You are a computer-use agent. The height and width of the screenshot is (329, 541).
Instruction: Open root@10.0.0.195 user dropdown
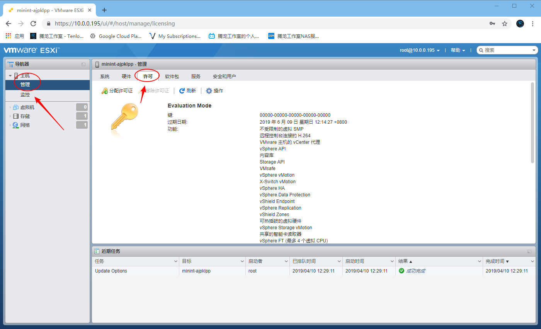[420, 50]
